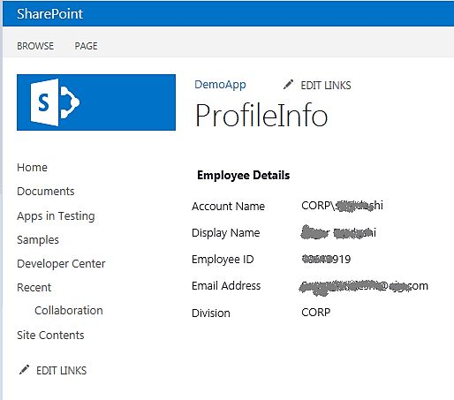This screenshot has height=400, width=454.
Task: Click the Recent navigation heading
Action: 34,288
